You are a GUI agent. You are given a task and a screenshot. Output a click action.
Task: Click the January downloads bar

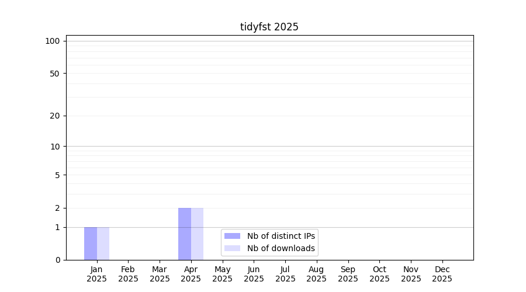[103, 244]
